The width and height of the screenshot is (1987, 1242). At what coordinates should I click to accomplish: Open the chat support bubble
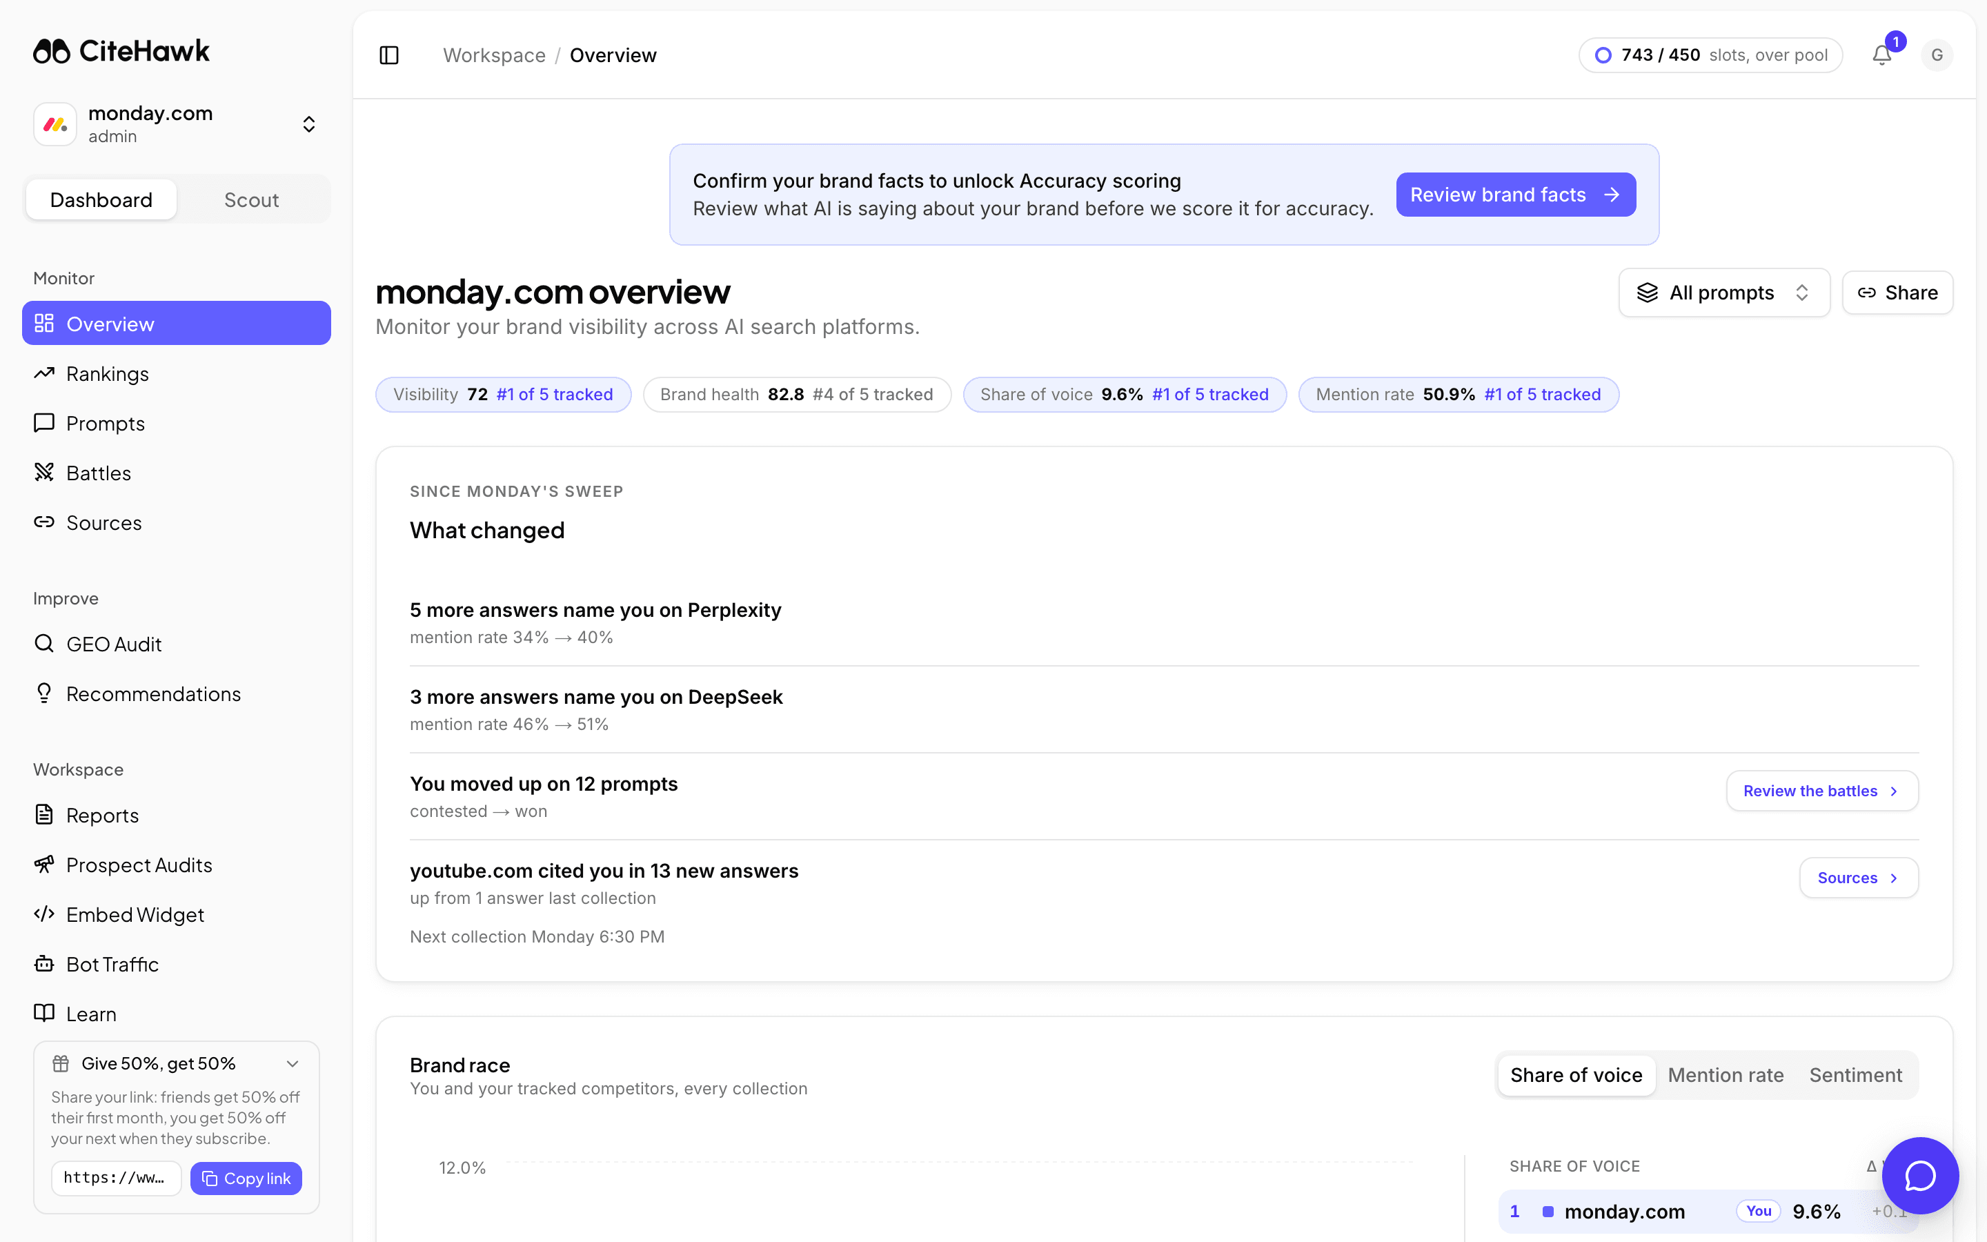[x=1919, y=1176]
